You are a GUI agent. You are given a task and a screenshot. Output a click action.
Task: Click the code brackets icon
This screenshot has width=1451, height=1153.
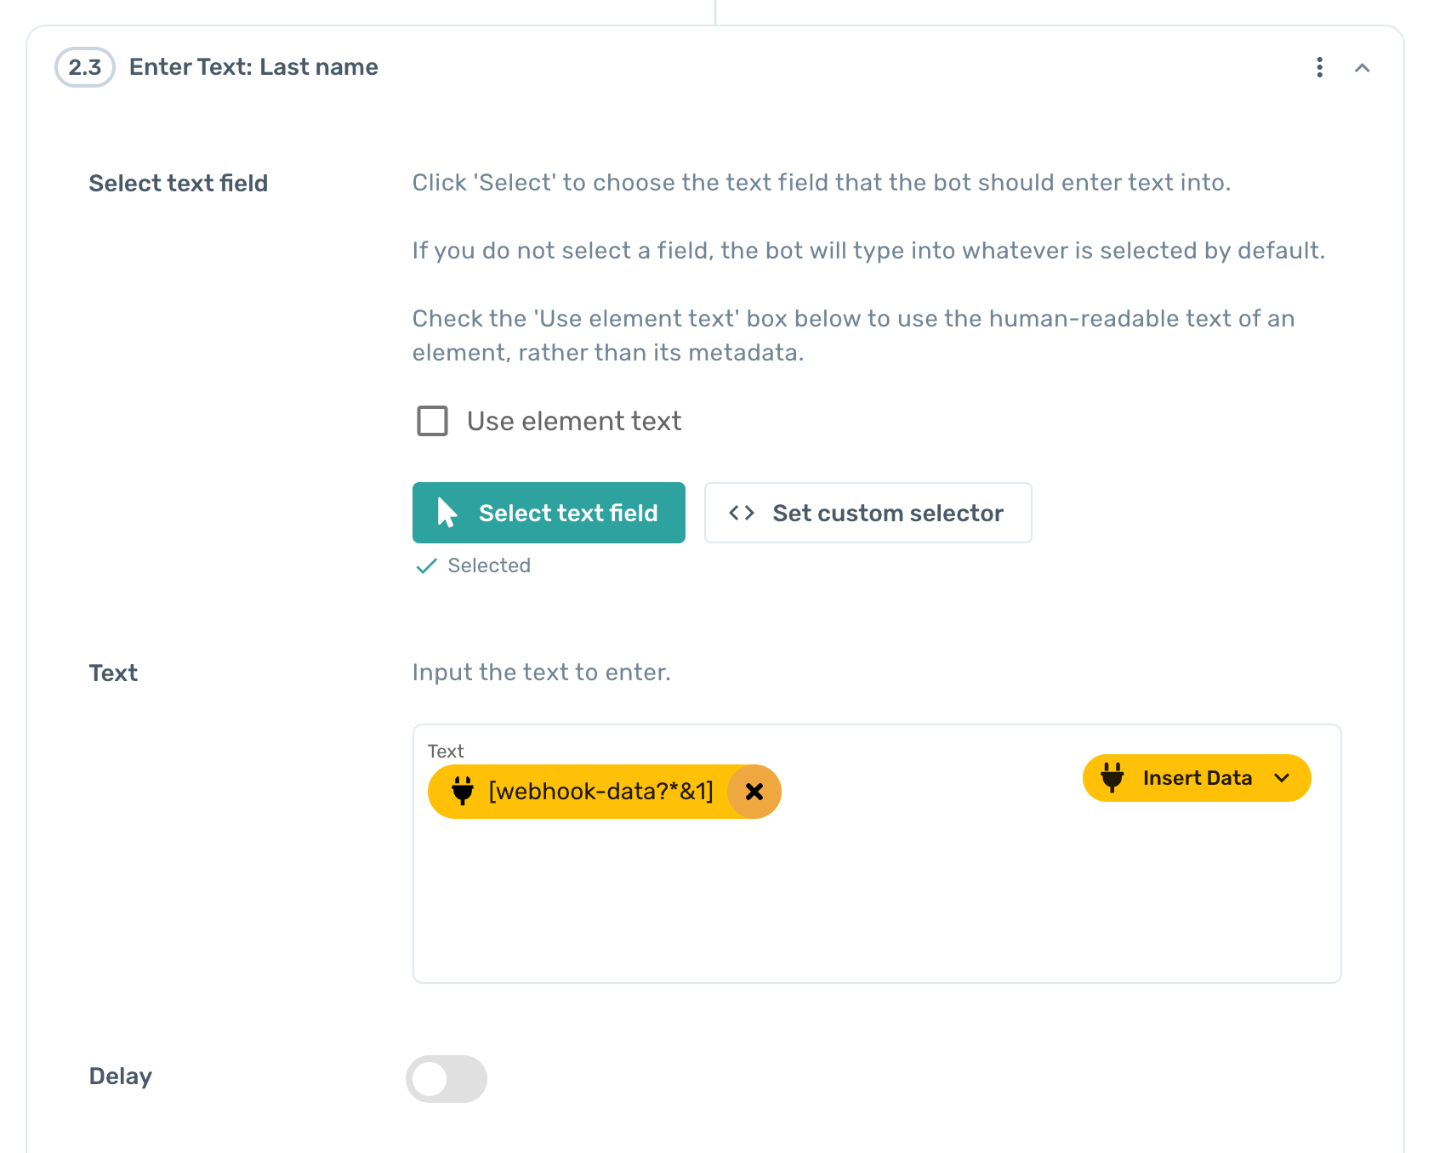(x=742, y=513)
